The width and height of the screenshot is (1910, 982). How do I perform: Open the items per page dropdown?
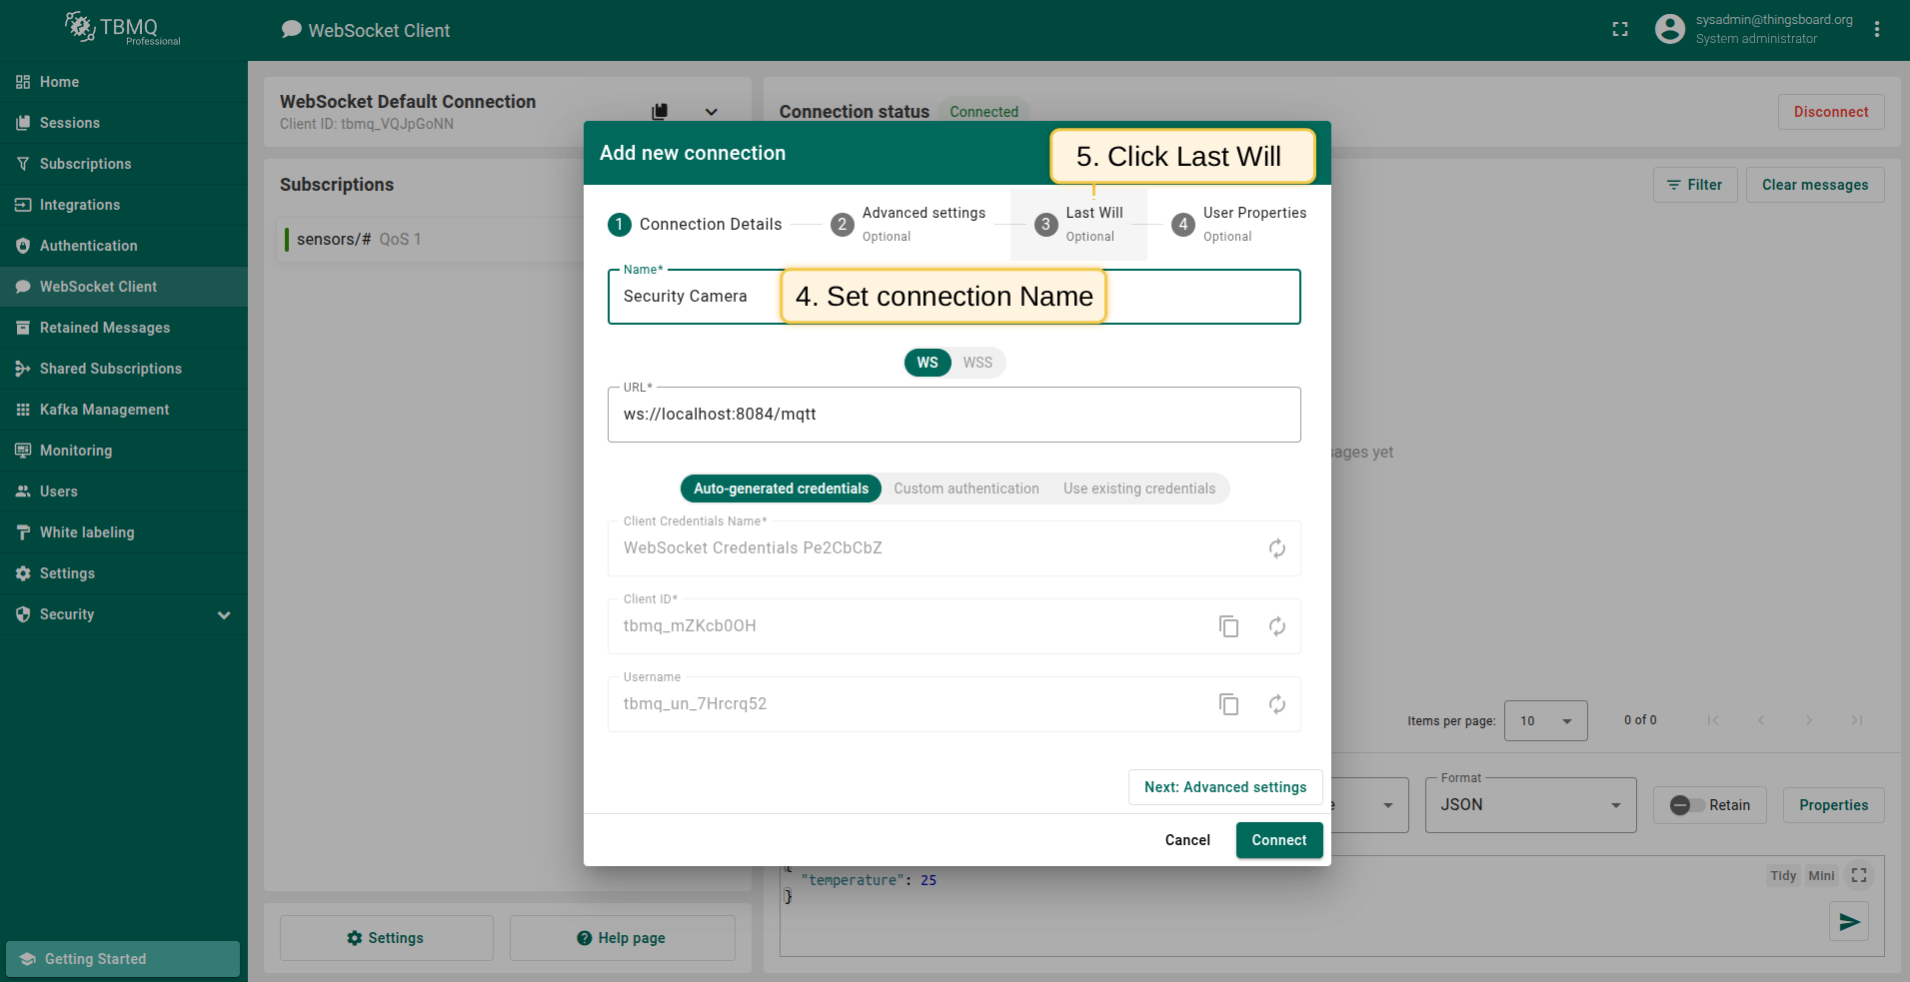[1544, 721]
